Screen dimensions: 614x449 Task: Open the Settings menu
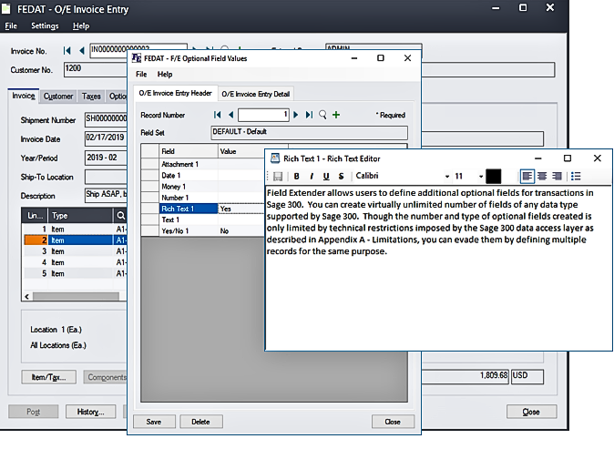coord(45,26)
